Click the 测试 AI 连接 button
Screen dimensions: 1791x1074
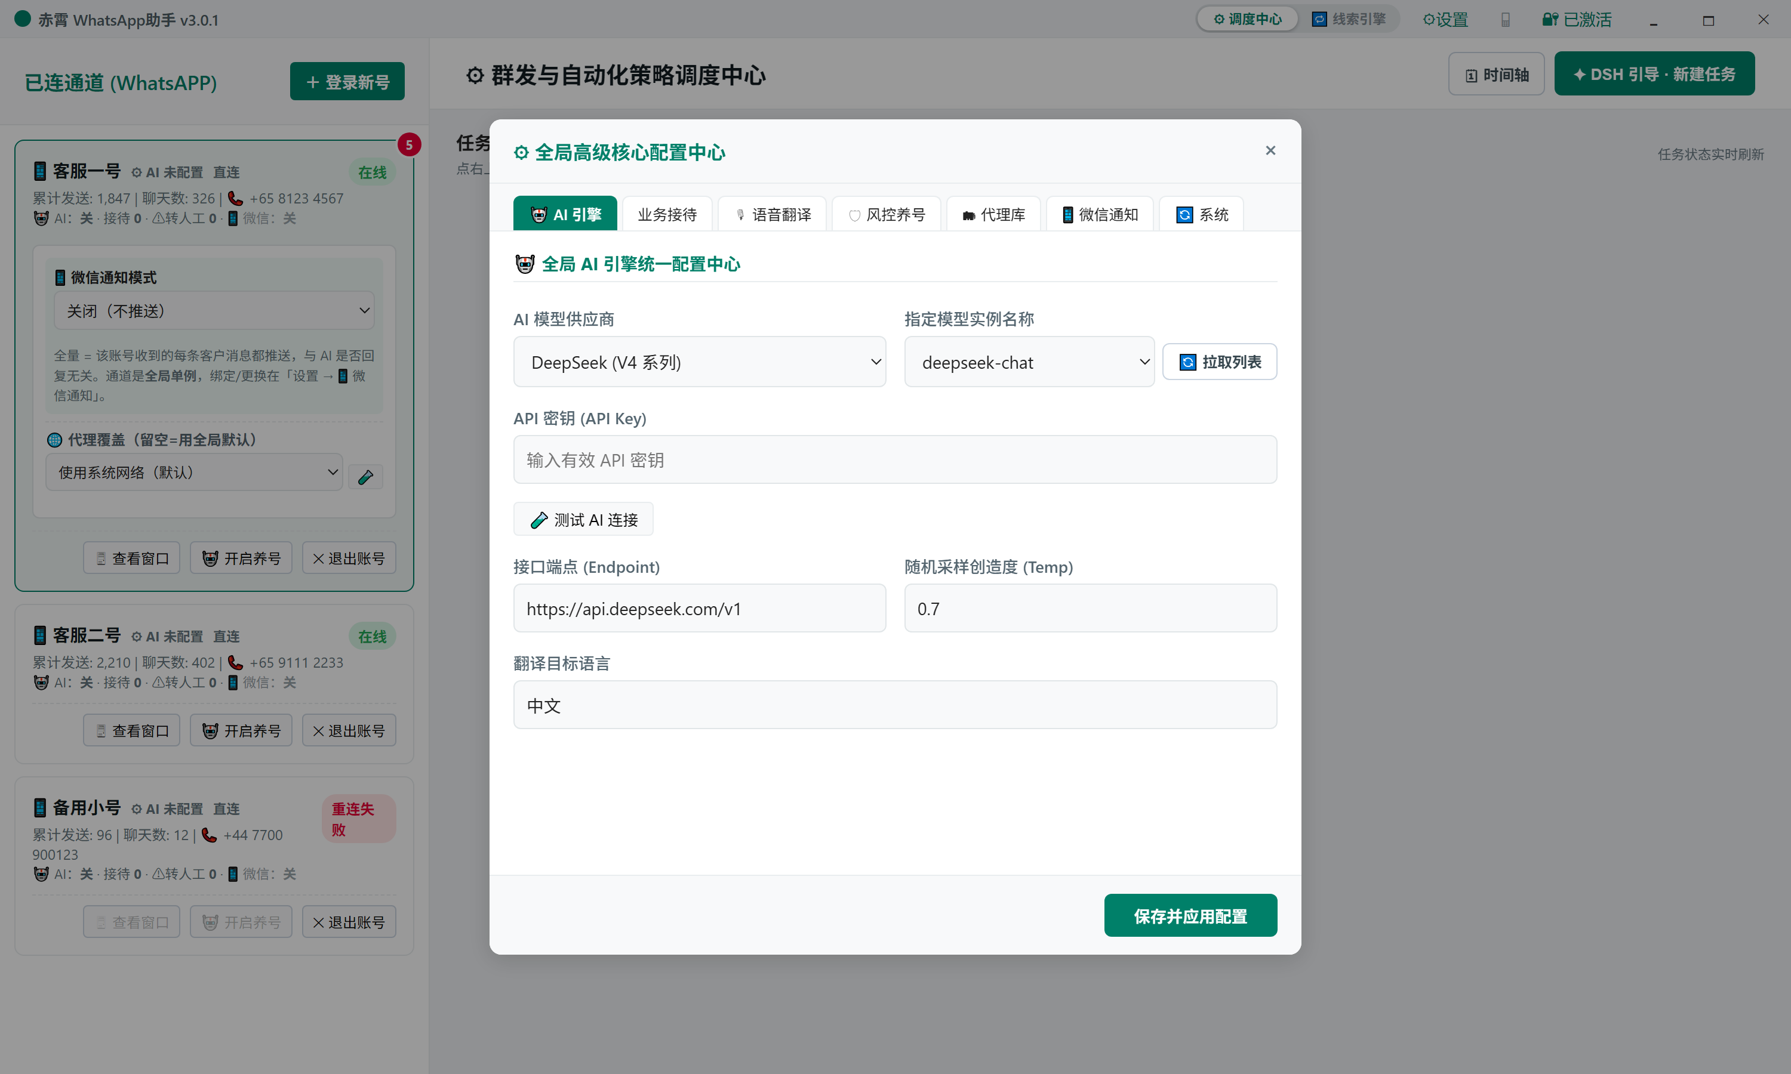(583, 520)
